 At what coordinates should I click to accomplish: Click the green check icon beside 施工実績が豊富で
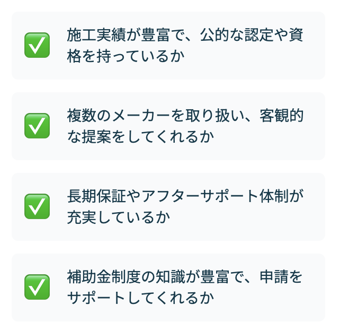coord(37,45)
